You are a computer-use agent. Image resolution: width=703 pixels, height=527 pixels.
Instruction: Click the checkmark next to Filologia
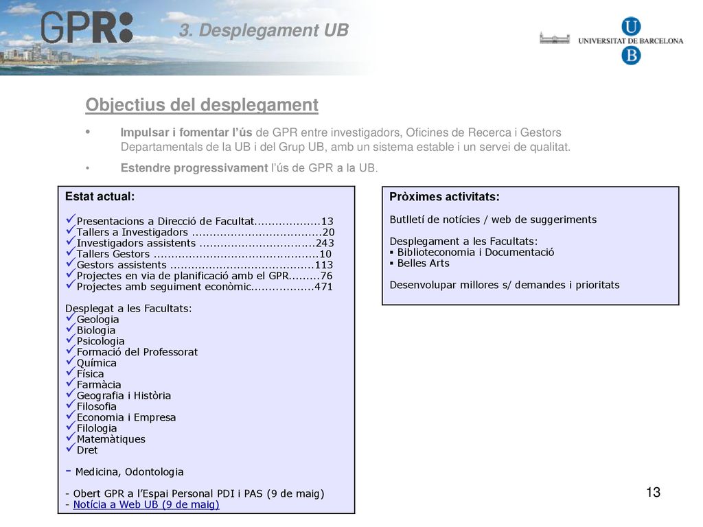coord(71,426)
